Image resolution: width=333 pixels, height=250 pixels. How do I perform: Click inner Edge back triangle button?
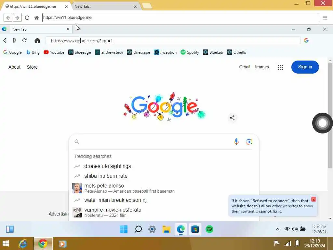[5, 40]
